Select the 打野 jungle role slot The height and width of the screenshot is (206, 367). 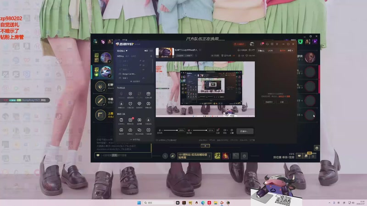(x=100, y=87)
